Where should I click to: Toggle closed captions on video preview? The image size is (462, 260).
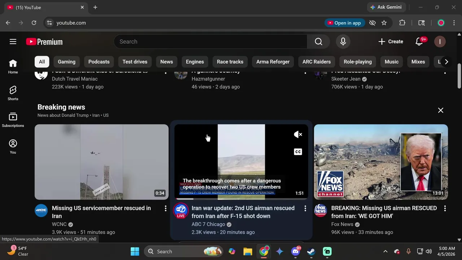[298, 152]
